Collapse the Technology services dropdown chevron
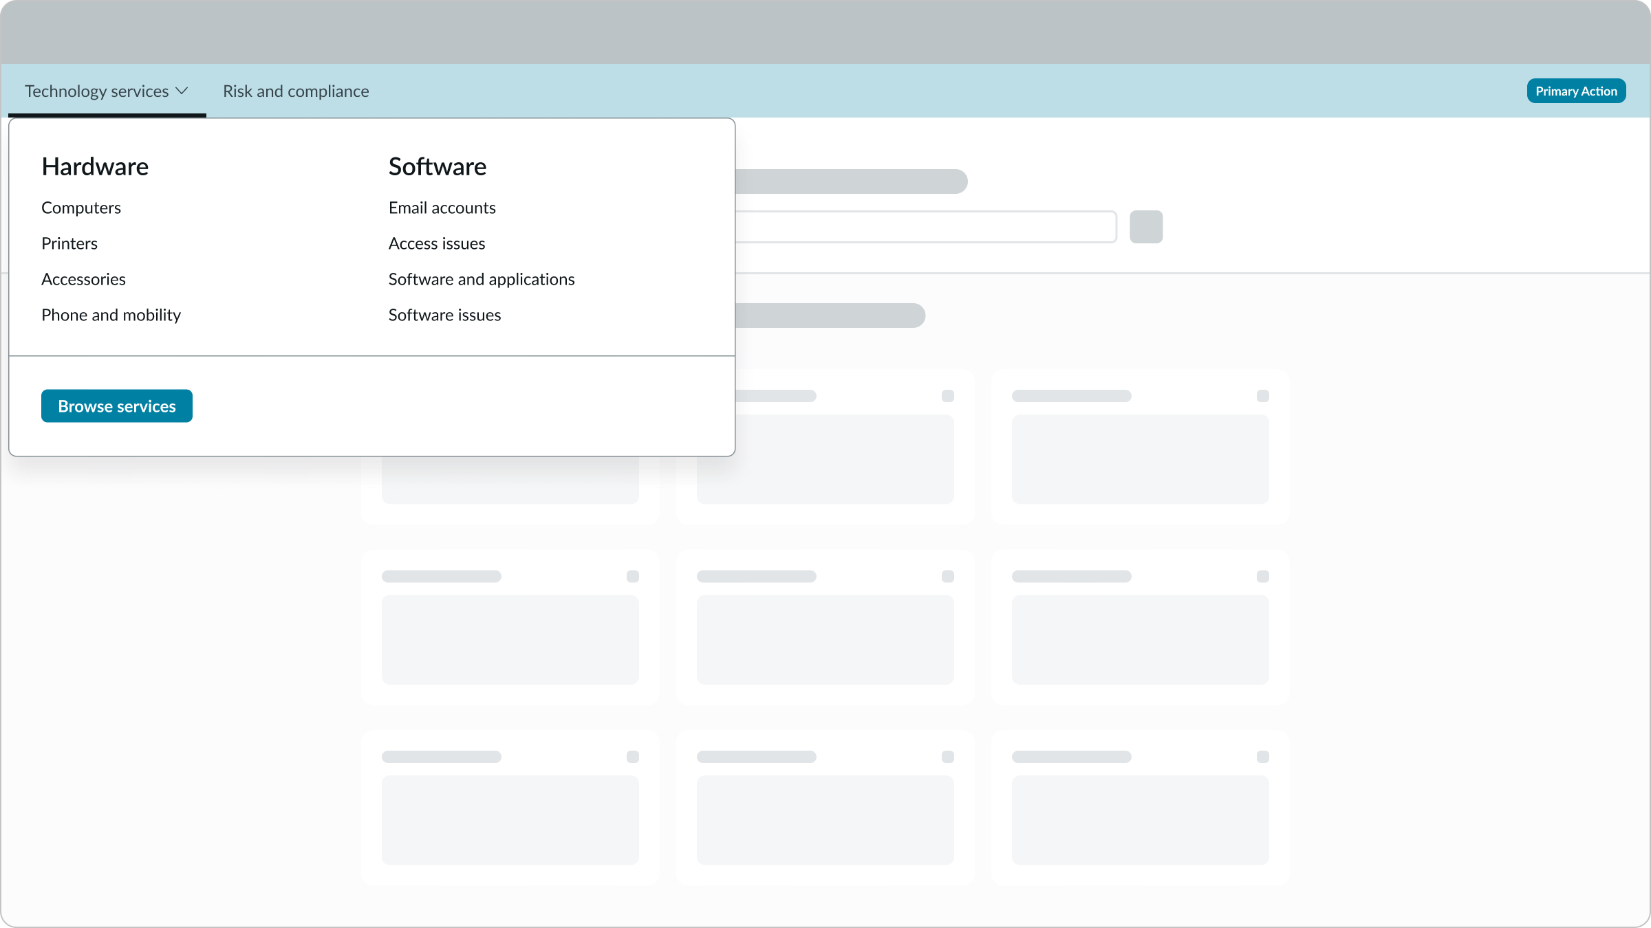 (182, 90)
